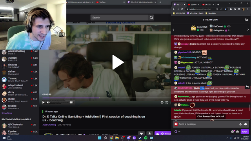Image resolution: width=251 pixels, height=141 pixels.
Task: Select dafran channel playing Overwatch
Action: [x=20, y=73]
